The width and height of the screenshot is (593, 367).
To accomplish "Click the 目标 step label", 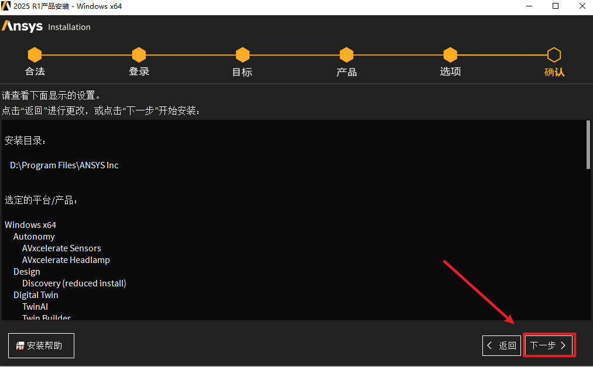I will 242,72.
